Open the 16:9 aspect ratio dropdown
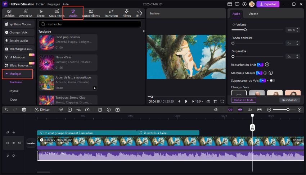306x175 pixels. pyautogui.click(x=199, y=101)
